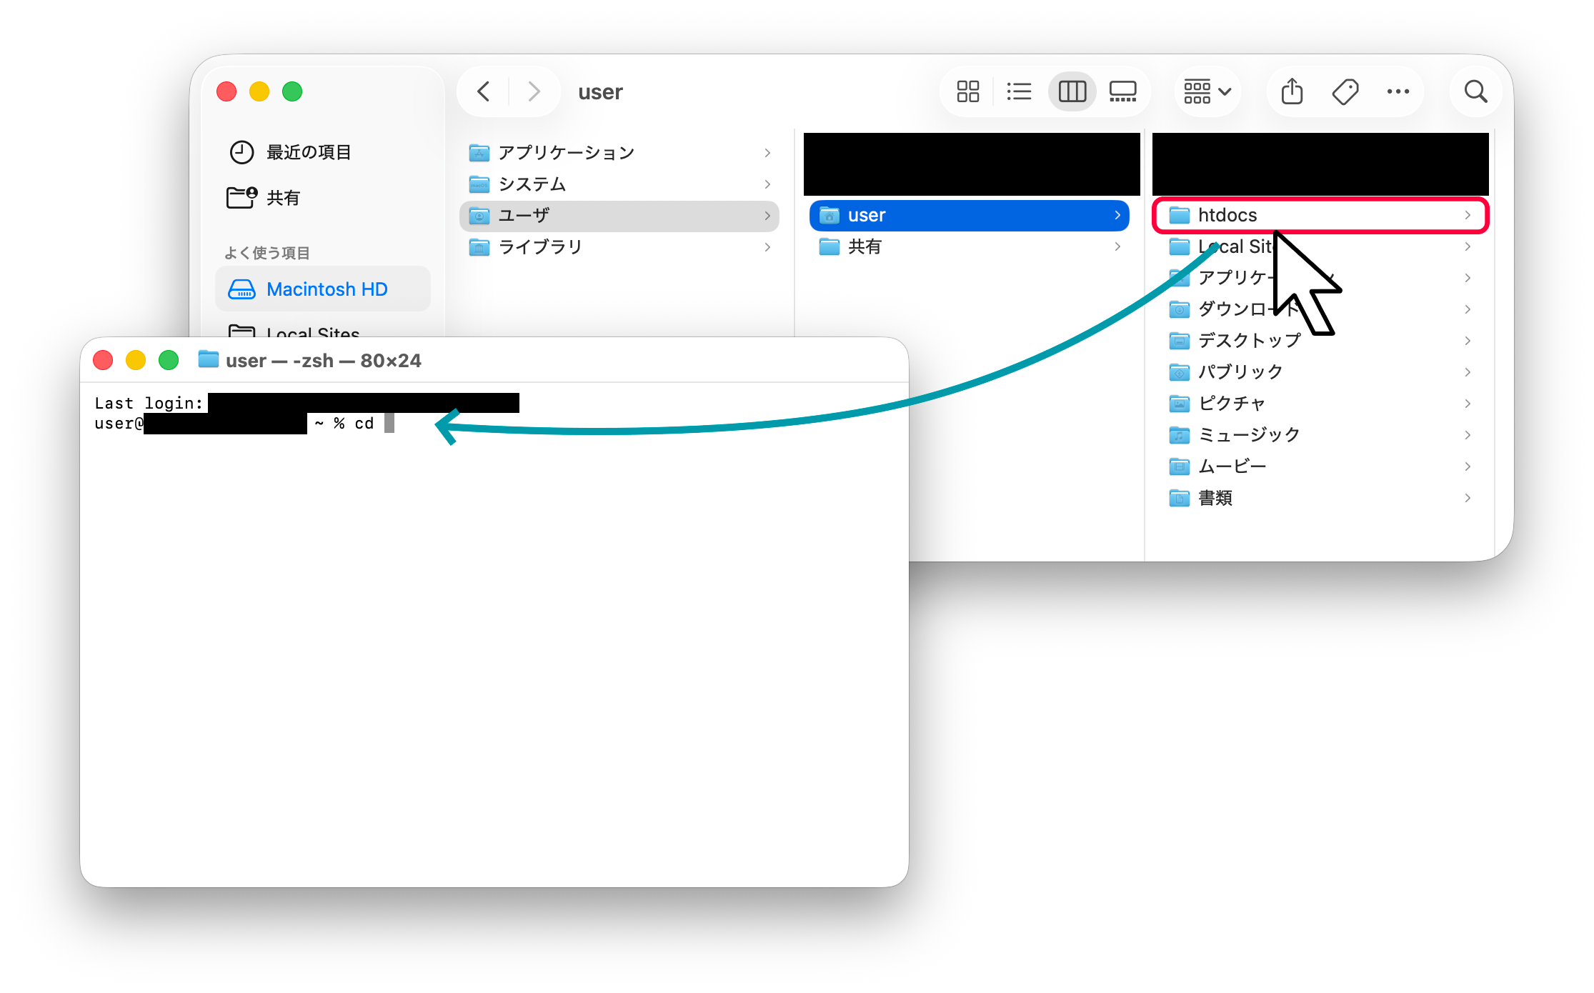The image size is (1594, 993).
Task: Open the more actions ellipsis menu
Action: coord(1398,91)
